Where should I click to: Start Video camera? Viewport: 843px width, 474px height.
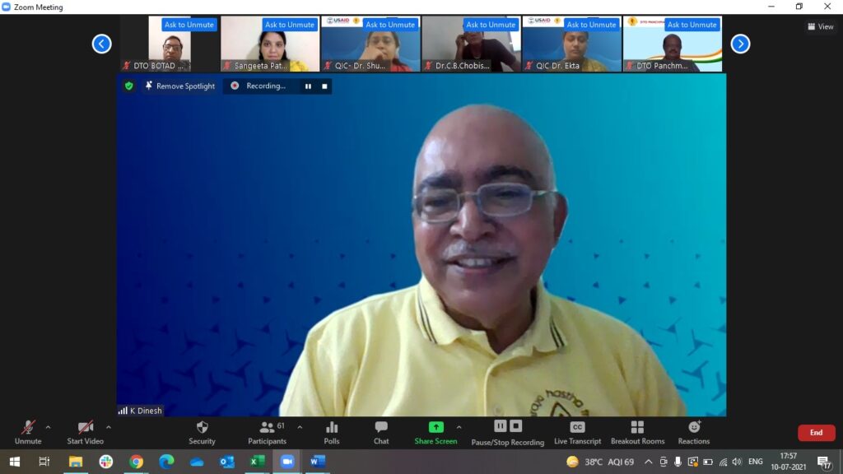pos(86,428)
